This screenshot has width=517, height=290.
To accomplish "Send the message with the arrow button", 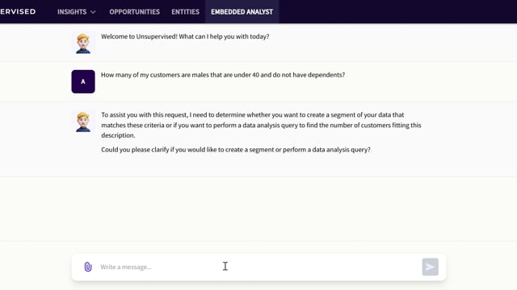I will [430, 267].
